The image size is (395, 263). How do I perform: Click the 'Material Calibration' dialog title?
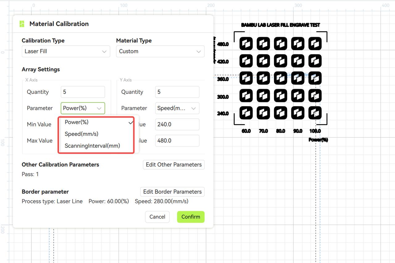pos(59,24)
